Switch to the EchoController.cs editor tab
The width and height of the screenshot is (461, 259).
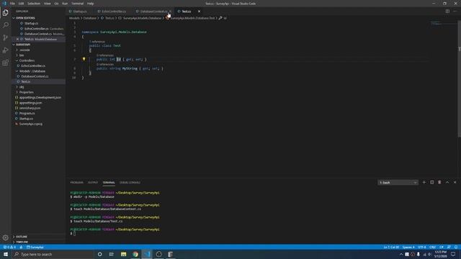(x=114, y=12)
